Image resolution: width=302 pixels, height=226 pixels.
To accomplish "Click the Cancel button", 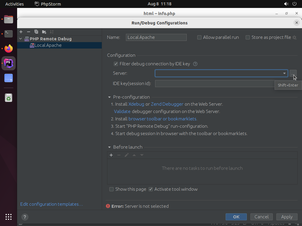I will pos(261,217).
